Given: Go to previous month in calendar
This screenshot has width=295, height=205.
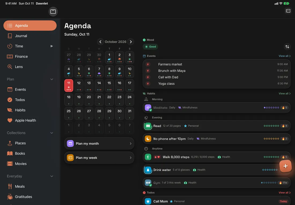Looking at the screenshot, I should pos(100,42).
